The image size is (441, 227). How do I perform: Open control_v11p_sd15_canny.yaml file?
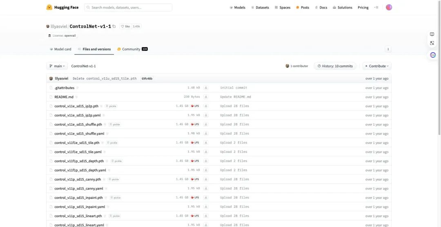79,188
